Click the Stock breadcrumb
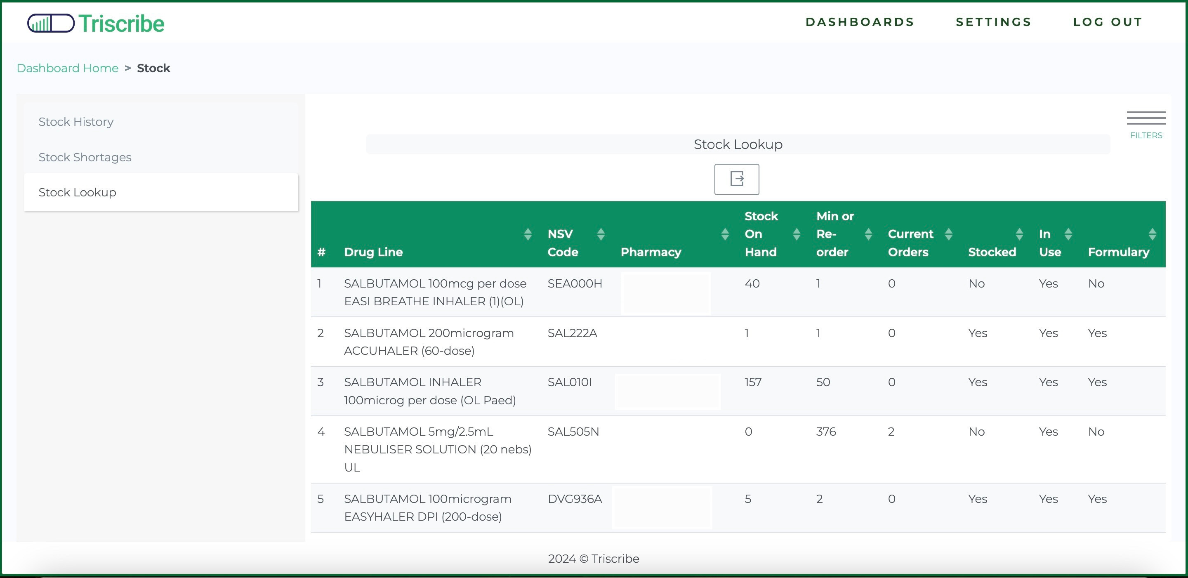The image size is (1188, 578). 153,68
